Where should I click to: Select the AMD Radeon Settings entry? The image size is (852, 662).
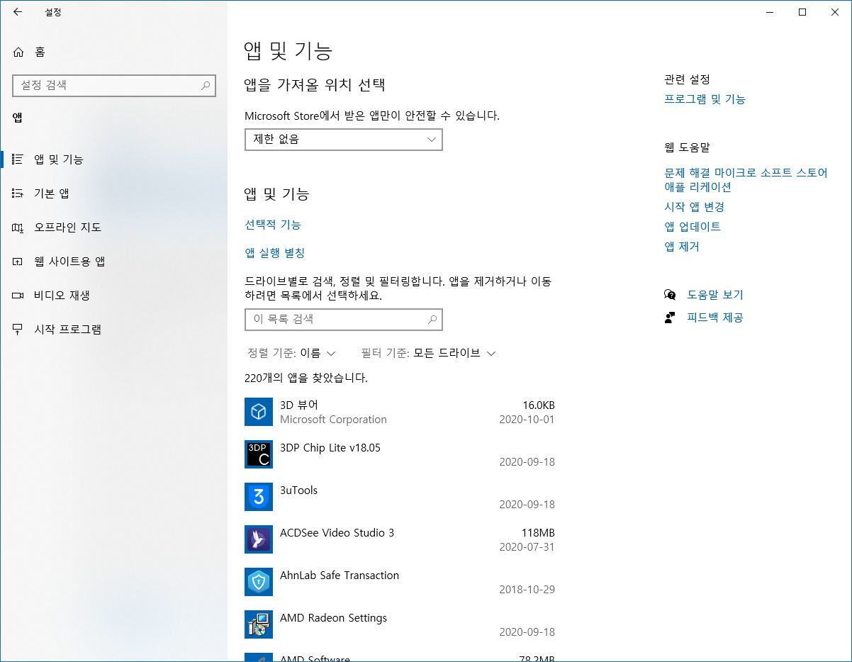coord(334,618)
